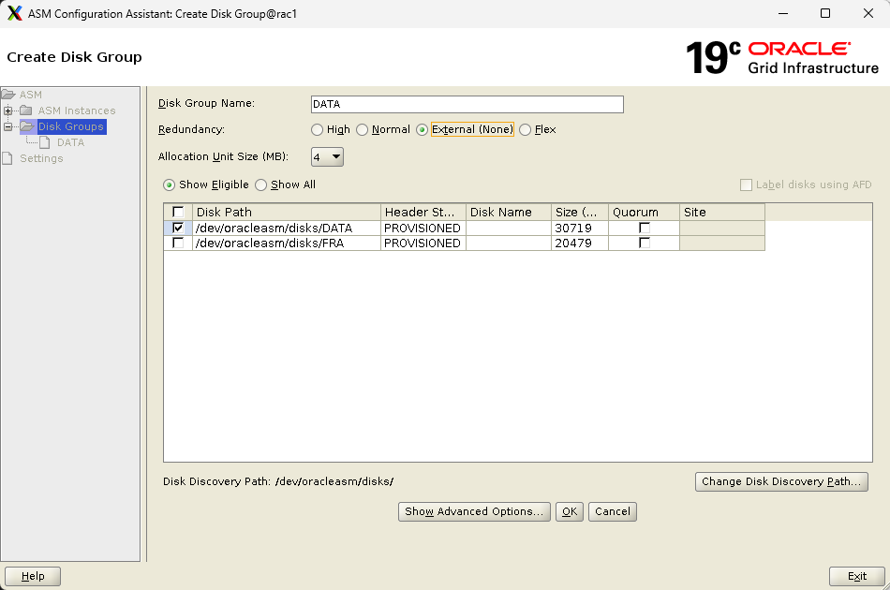Viewport: 890px width, 590px height.
Task: Click the X11 application icon in title bar
Action: [x=15, y=13]
